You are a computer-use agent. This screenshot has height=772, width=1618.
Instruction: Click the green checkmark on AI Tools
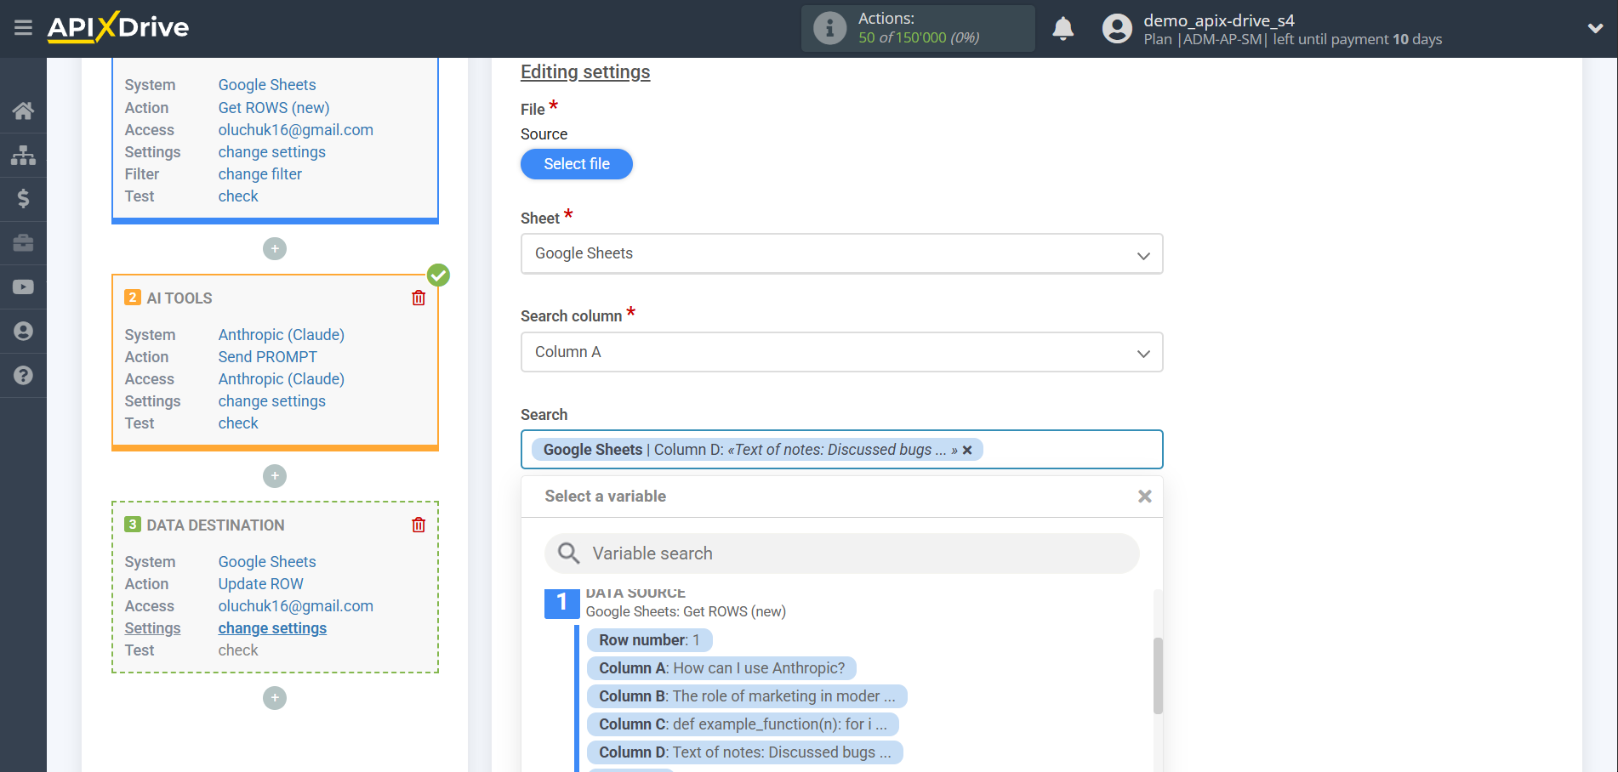(x=438, y=275)
